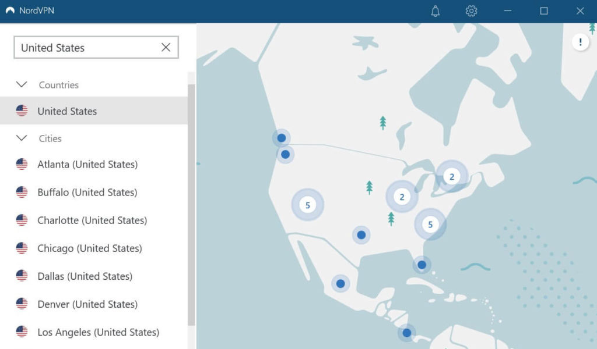The width and height of the screenshot is (597, 349).
Task: Click the Florida server pin on map
Action: coord(422,265)
